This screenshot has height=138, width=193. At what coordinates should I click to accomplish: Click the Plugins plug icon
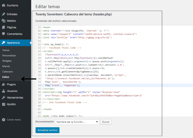[3, 84]
